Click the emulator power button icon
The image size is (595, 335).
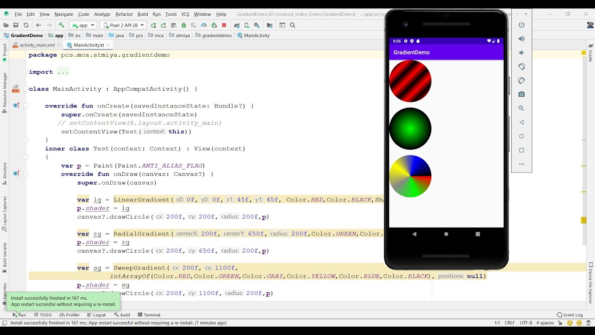click(522, 25)
